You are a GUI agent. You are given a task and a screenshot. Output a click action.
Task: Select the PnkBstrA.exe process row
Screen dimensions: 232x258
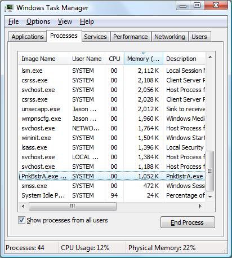pos(111,176)
